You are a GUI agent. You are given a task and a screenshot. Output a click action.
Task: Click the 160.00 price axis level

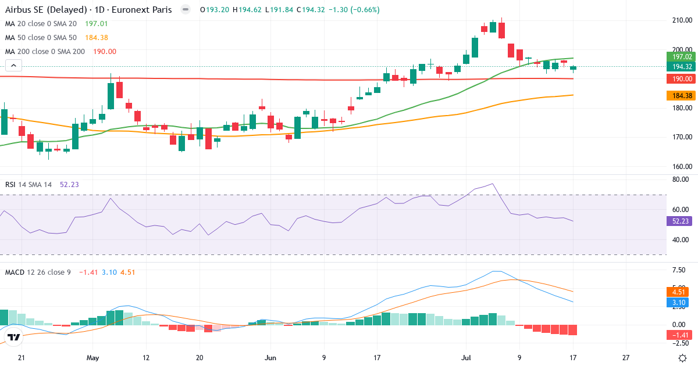point(682,167)
